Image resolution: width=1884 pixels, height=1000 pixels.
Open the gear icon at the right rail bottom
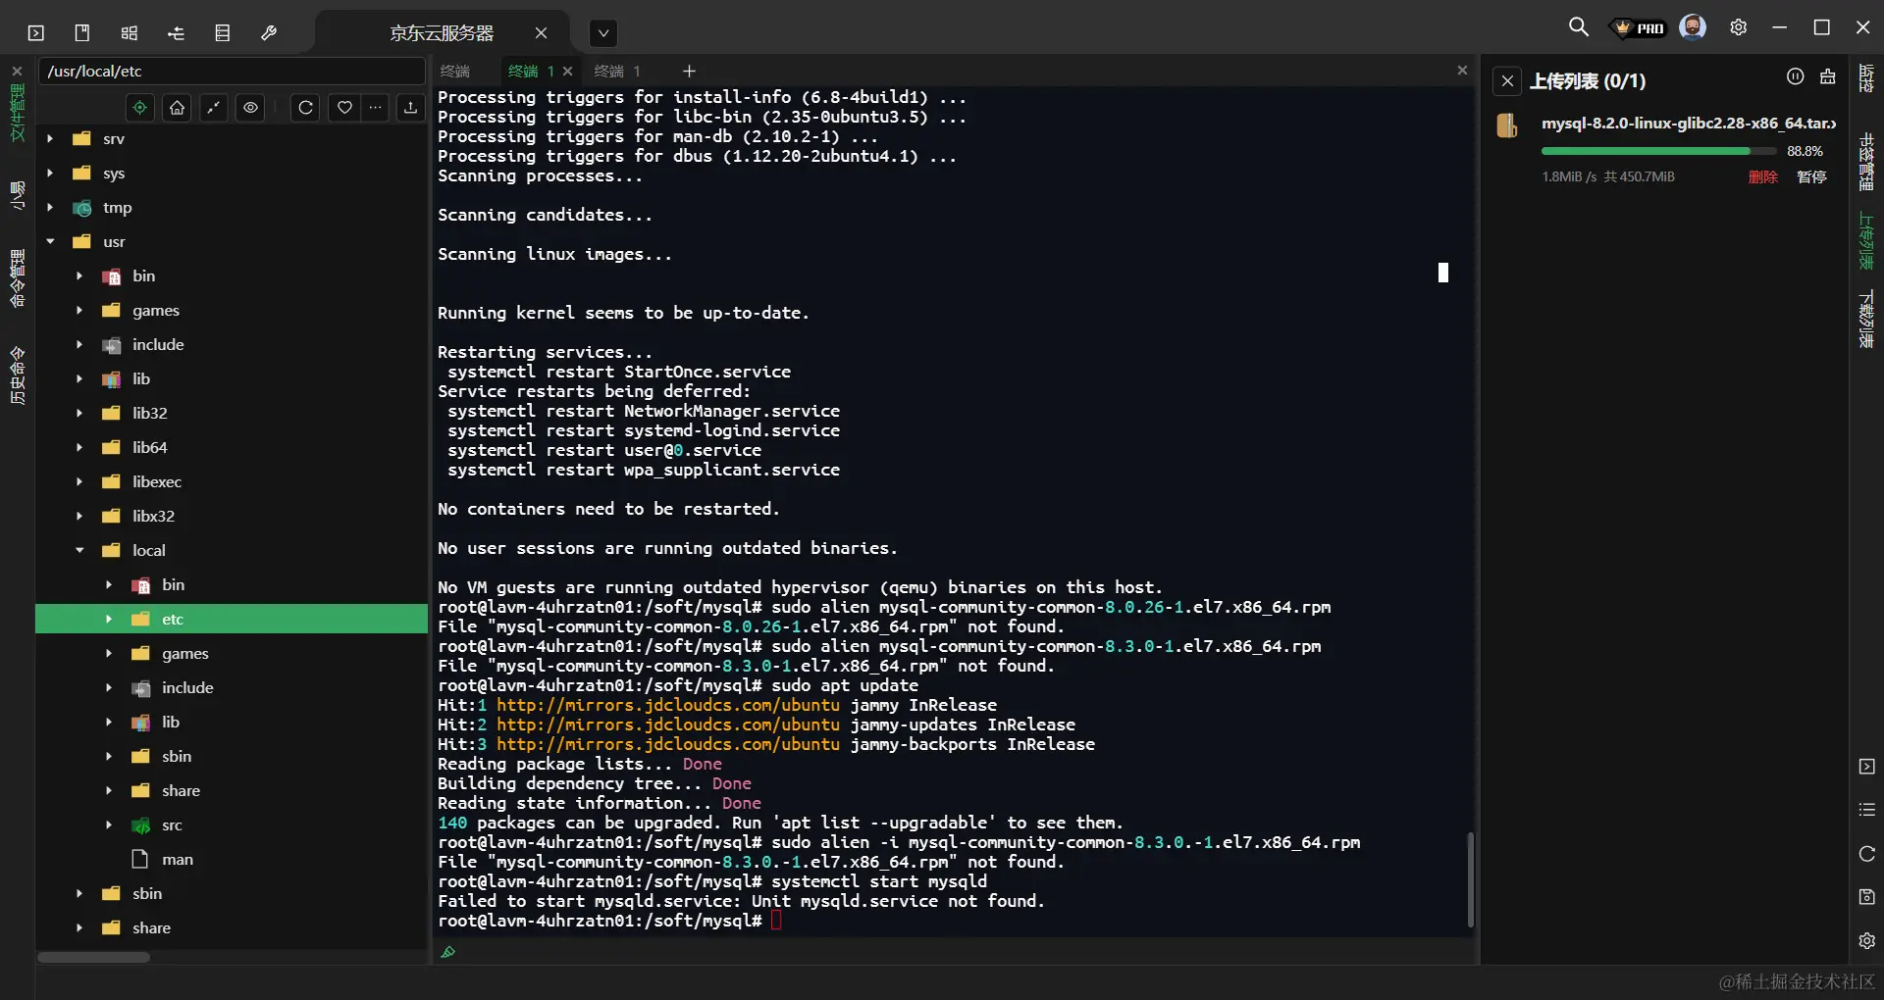[x=1867, y=941]
